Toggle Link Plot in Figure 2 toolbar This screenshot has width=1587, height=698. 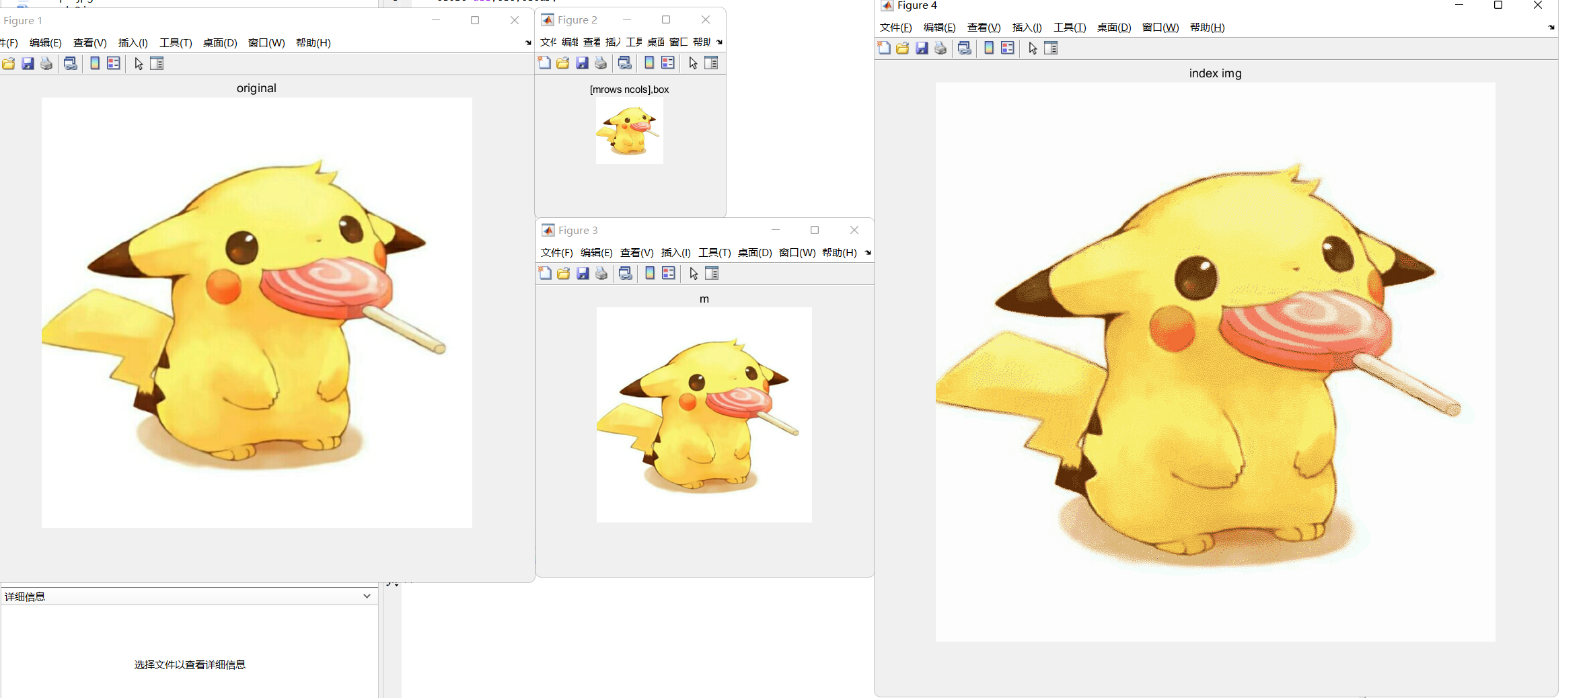(x=625, y=63)
